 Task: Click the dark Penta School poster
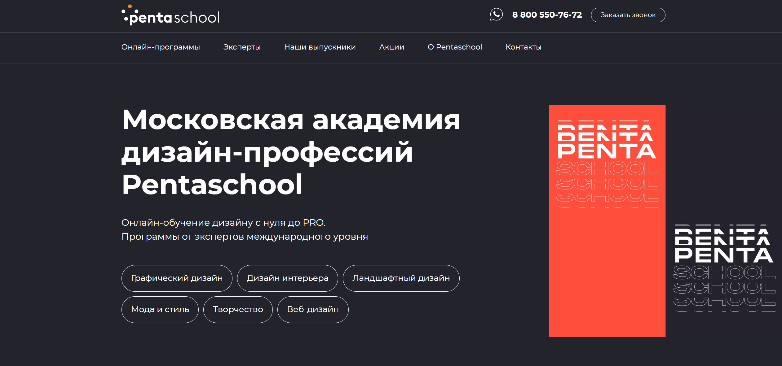coord(724,268)
